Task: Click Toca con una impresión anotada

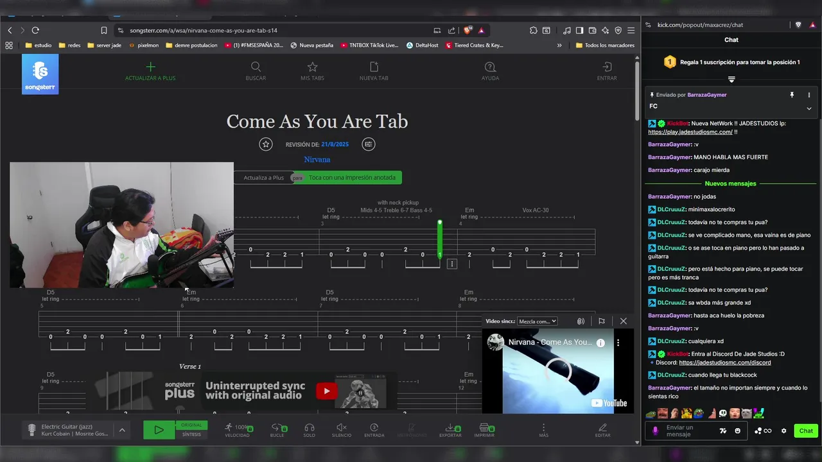Action: pos(352,177)
